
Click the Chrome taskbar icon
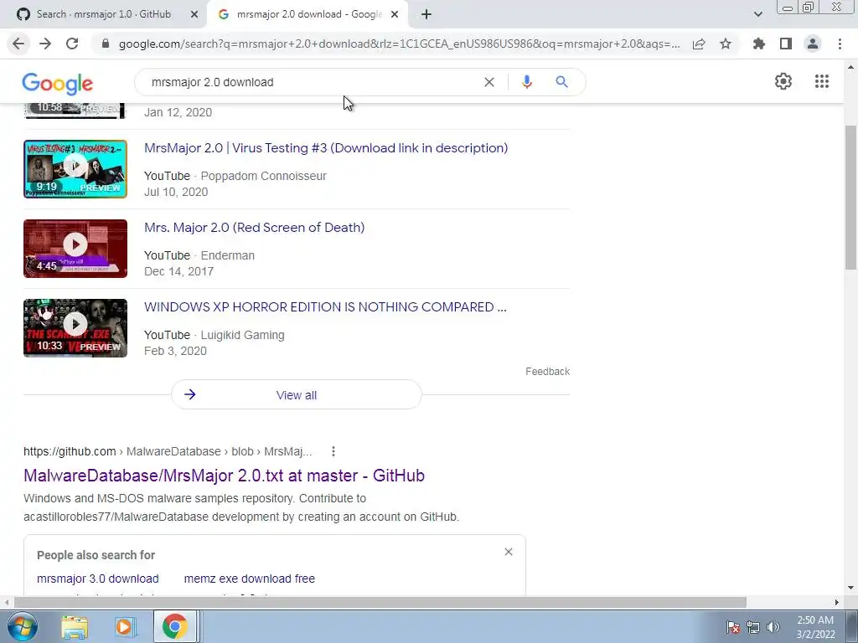click(174, 626)
